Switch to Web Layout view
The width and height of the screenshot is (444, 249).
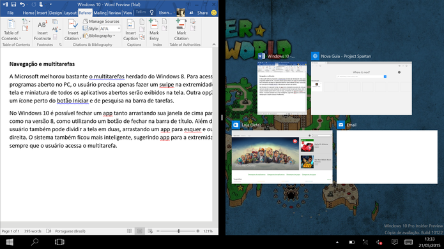tap(150, 231)
